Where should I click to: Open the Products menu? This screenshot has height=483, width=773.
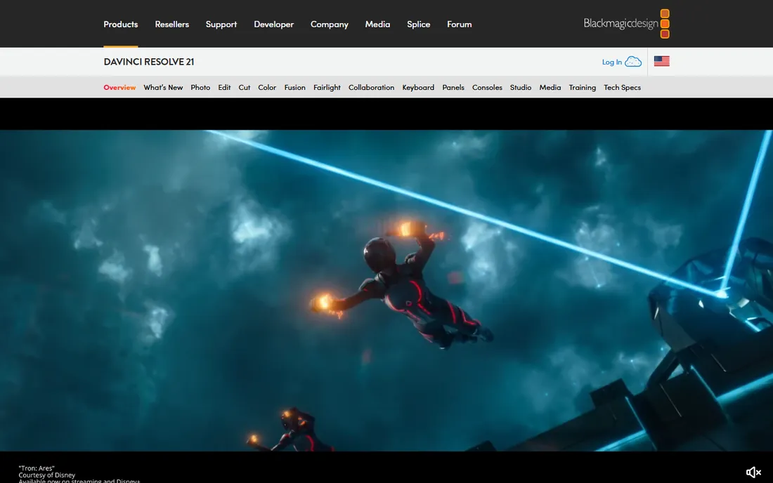121,24
